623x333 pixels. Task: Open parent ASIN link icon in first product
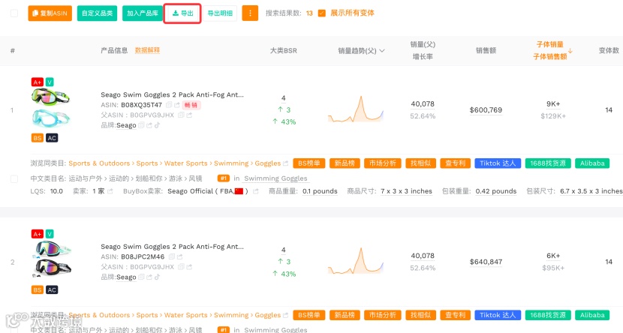(x=189, y=115)
